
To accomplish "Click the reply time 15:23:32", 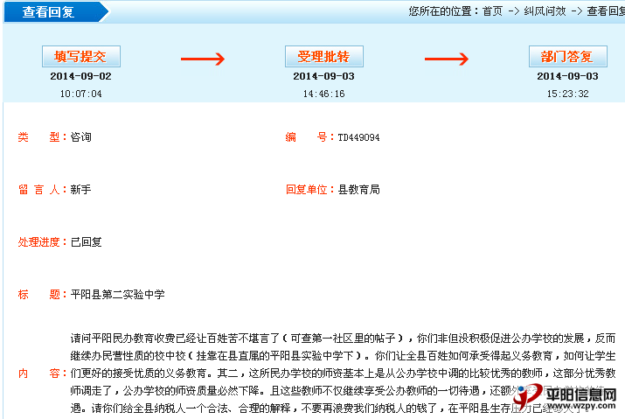I will pyautogui.click(x=568, y=94).
